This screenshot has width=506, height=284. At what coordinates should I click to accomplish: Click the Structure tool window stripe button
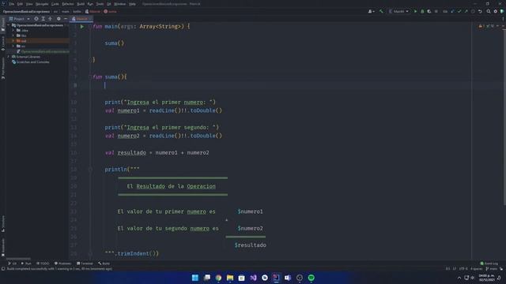[3, 224]
